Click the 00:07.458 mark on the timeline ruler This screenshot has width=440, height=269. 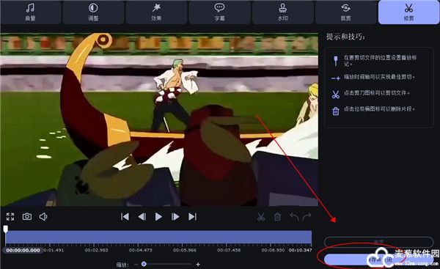(x=229, y=250)
